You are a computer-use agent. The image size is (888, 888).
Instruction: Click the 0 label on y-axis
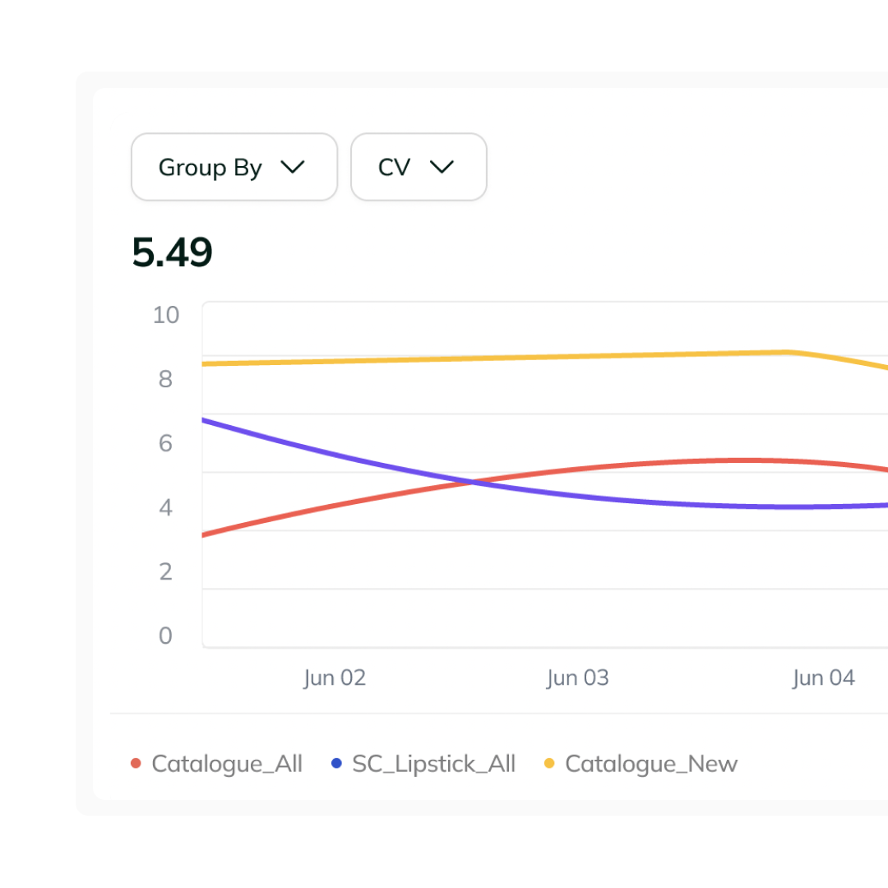[x=165, y=636]
